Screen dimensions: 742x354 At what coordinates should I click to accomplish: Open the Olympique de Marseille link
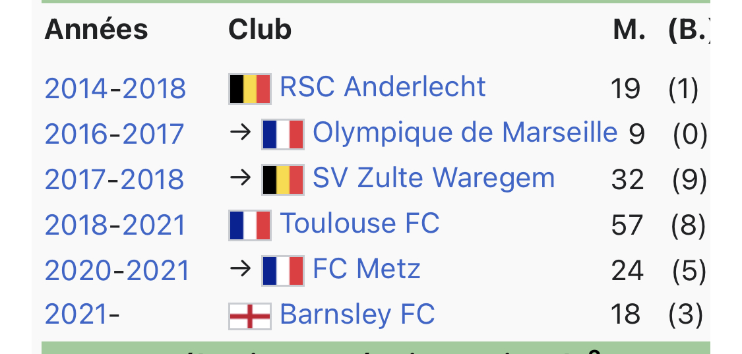[x=464, y=133]
